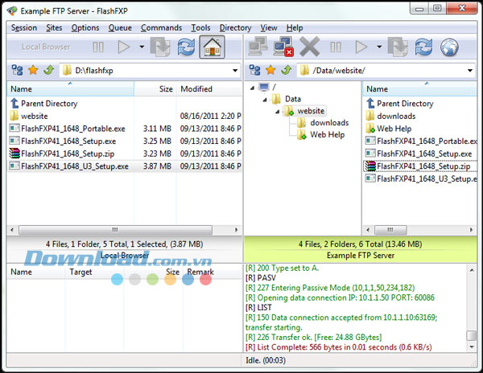Image resolution: width=483 pixels, height=373 pixels.
Task: Click the refresh icon in remote toolbar
Action: 423,47
